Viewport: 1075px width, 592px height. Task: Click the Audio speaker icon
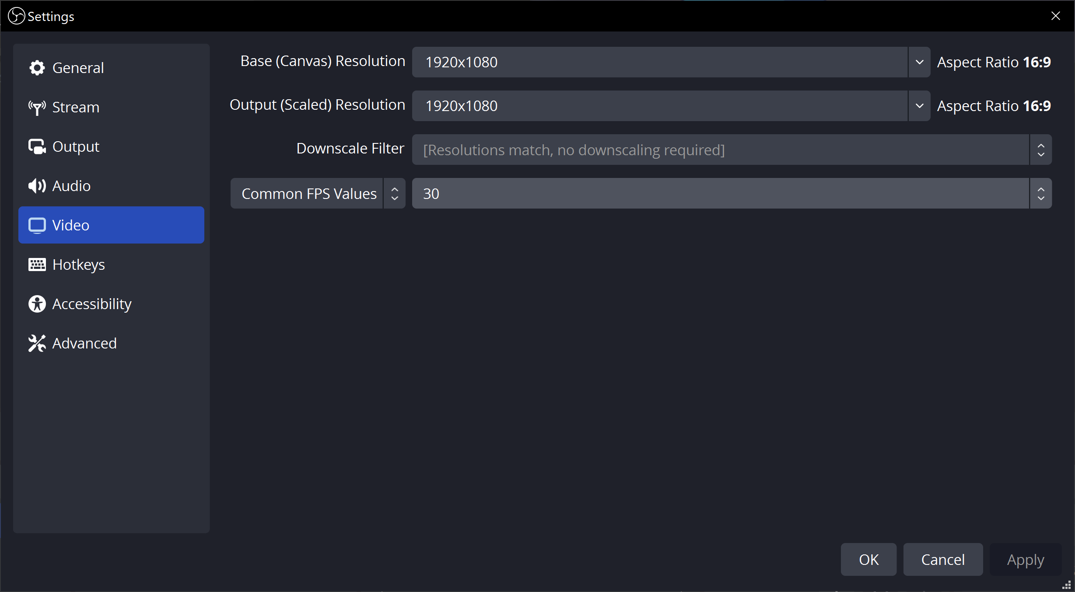click(x=37, y=186)
